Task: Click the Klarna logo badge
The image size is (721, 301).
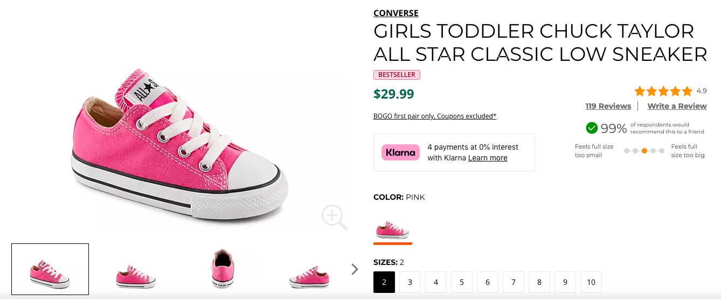Action: pyautogui.click(x=400, y=152)
